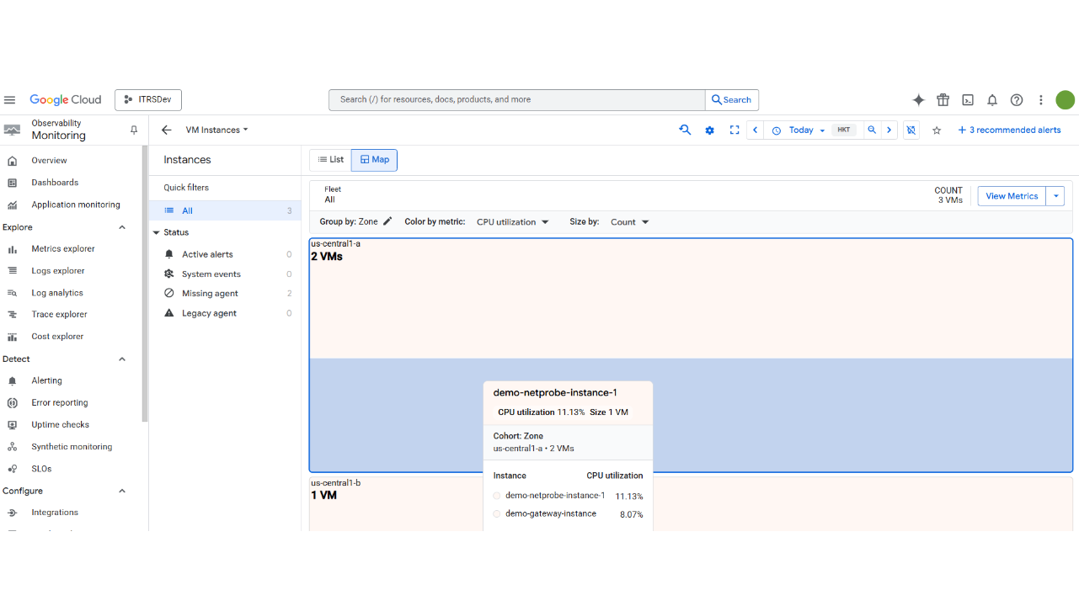The width and height of the screenshot is (1079, 606).
Task: Open the green account avatar
Action: [1066, 100]
